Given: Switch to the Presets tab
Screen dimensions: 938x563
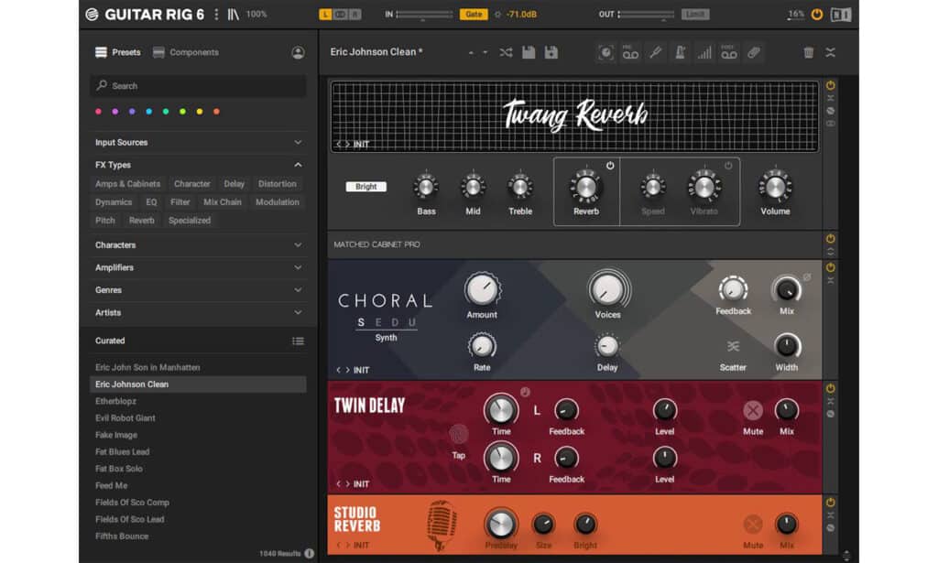Looking at the screenshot, I should point(118,52).
